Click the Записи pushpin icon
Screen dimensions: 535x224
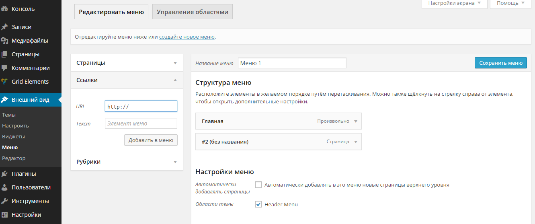tap(5, 27)
